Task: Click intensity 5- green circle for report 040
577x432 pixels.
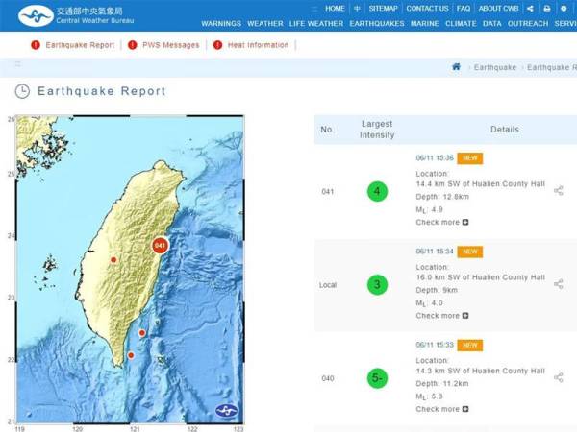Action: pos(377,378)
